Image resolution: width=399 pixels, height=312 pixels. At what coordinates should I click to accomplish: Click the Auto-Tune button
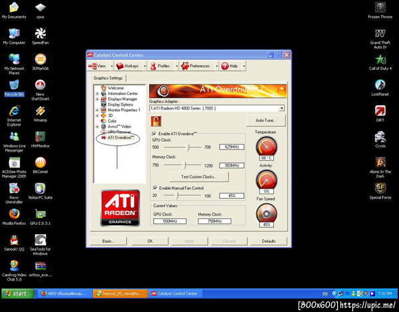[265, 120]
